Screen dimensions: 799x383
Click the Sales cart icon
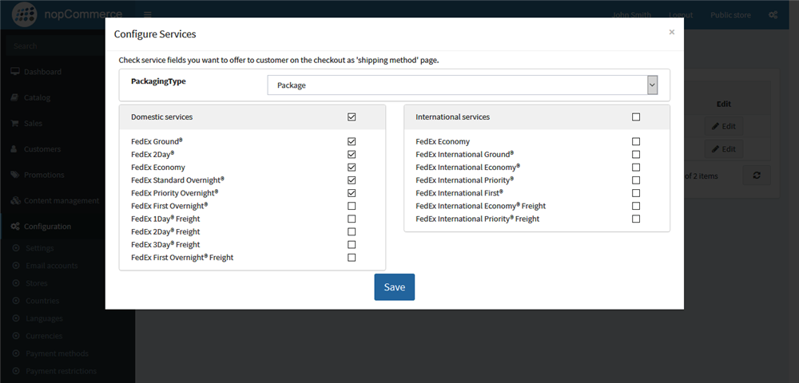tap(14, 123)
